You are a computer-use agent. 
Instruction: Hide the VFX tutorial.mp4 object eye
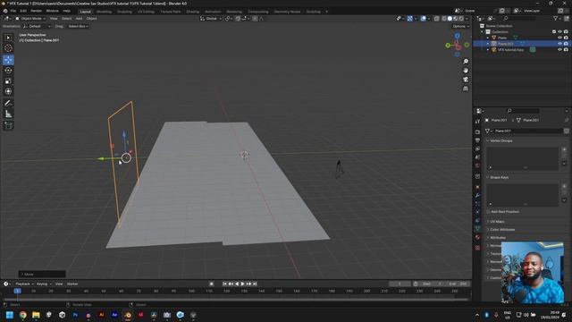[559, 50]
